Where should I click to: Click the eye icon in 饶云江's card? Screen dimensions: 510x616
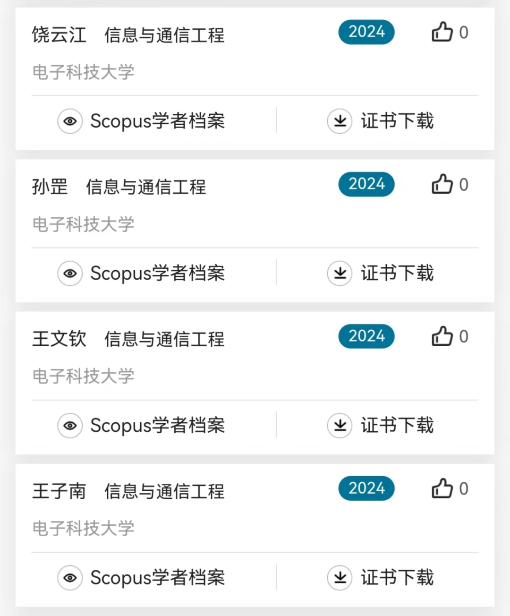(70, 121)
